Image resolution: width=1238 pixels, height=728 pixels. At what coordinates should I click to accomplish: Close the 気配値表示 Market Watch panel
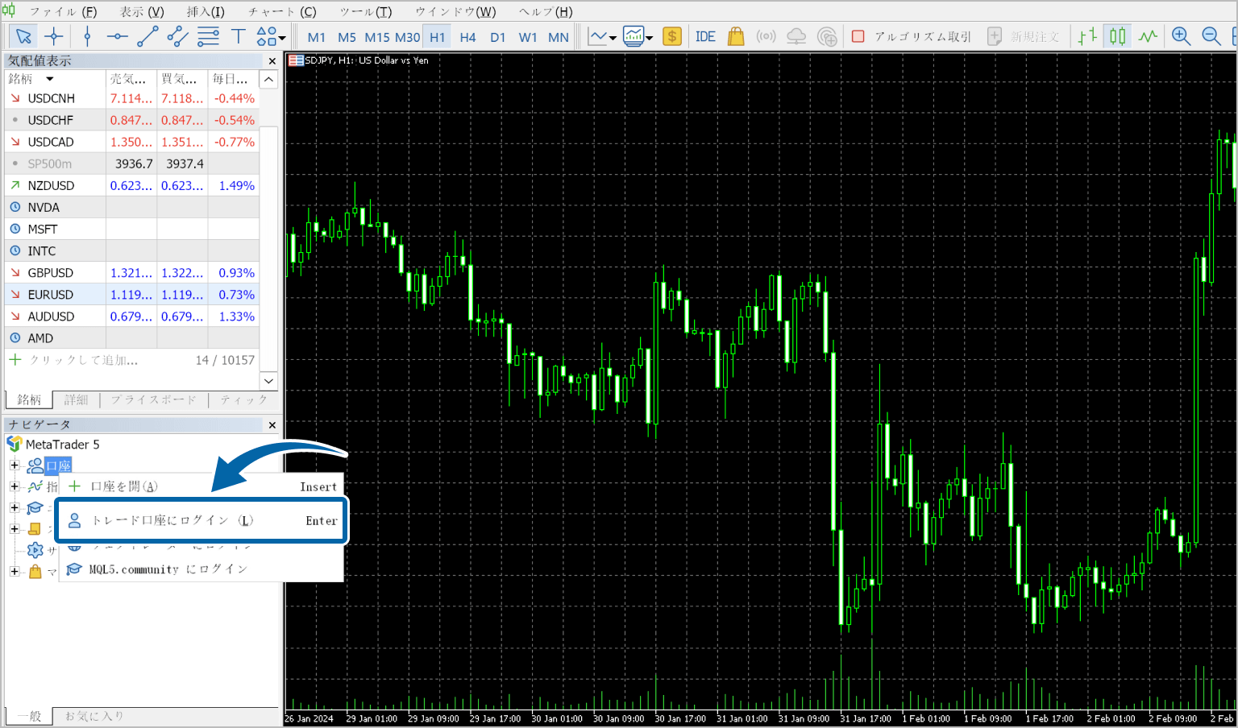(272, 61)
